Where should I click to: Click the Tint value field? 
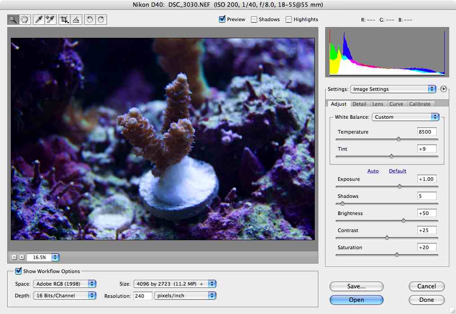427,149
